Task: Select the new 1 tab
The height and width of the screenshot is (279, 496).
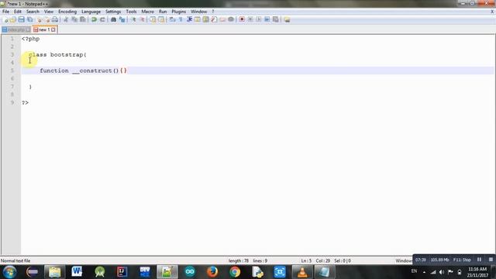Action: [x=44, y=29]
